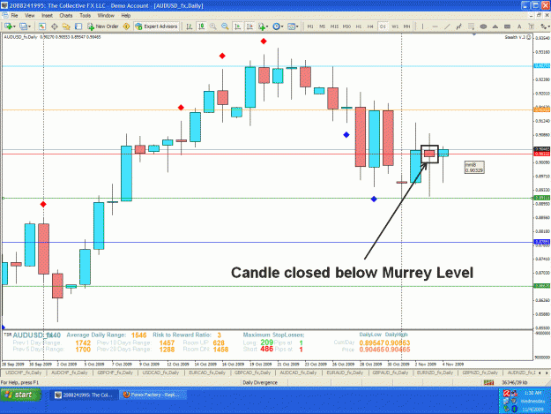Open the Charts menu

pos(66,16)
